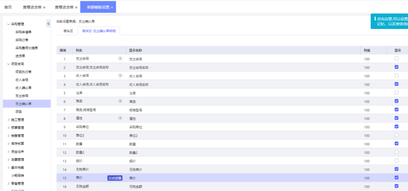Enable the display checkbox for 数量2 row
The image size is (408, 191).
click(396, 152)
